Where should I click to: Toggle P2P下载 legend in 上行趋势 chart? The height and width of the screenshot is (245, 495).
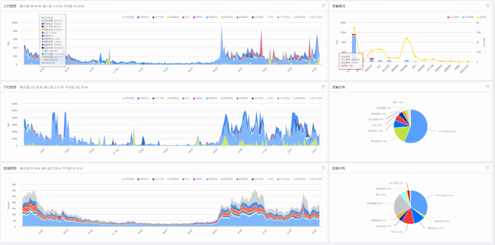158,17
